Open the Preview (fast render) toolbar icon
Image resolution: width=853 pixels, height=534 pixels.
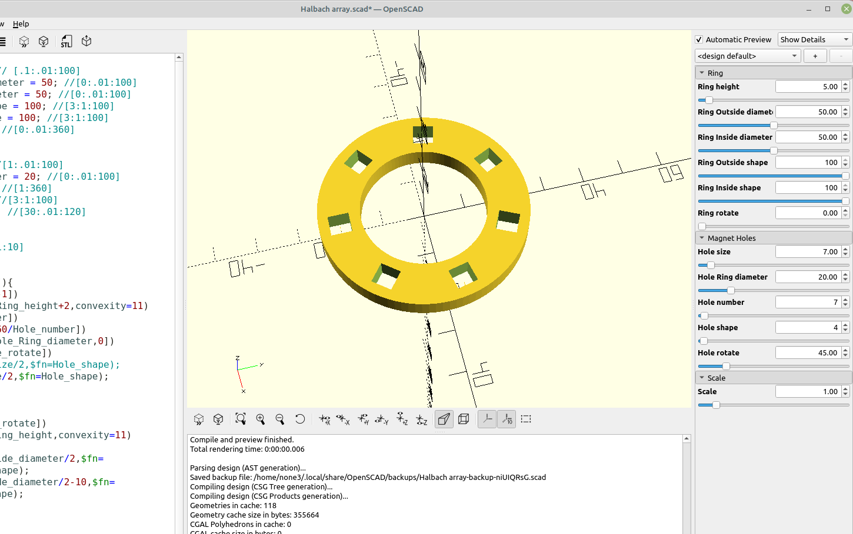click(24, 41)
